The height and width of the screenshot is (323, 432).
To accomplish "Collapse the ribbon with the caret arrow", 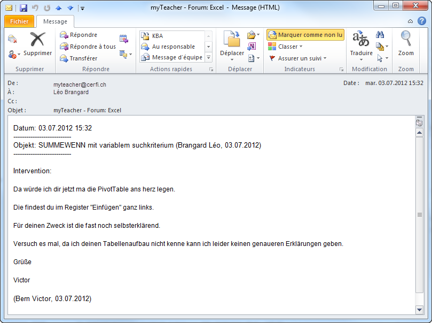I will (x=410, y=21).
